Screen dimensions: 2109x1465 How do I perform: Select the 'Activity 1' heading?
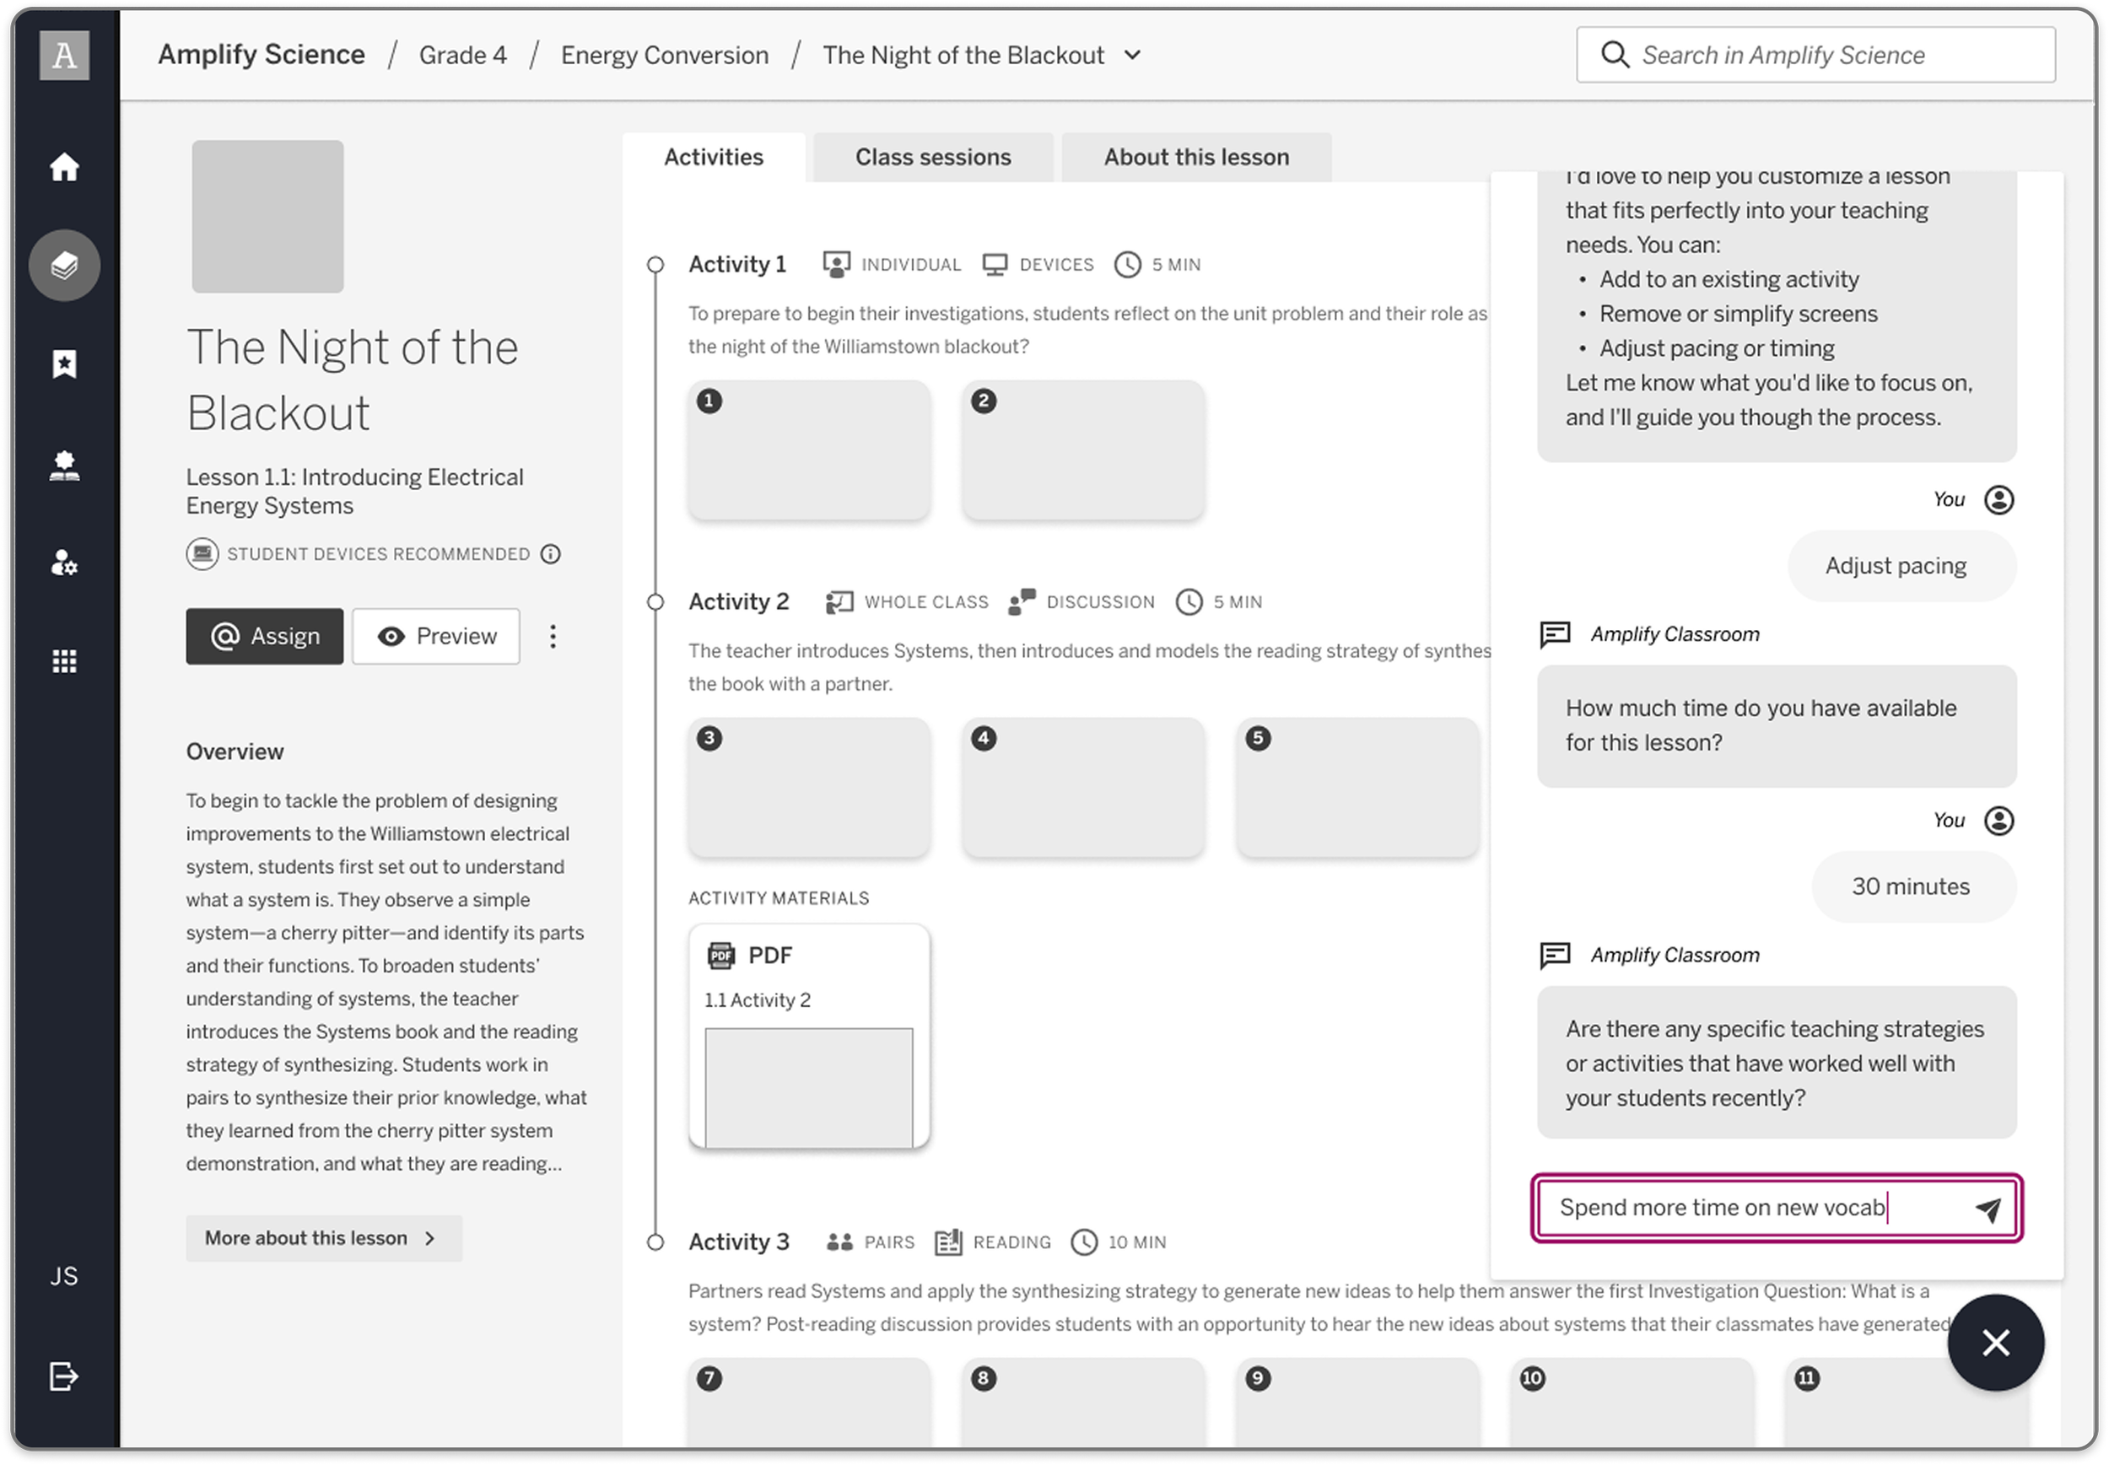pyautogui.click(x=737, y=264)
